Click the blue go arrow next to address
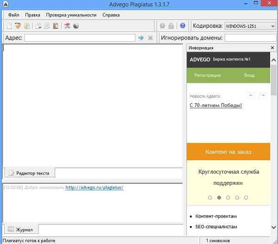The width and height of the screenshot is (278, 244). (141, 38)
